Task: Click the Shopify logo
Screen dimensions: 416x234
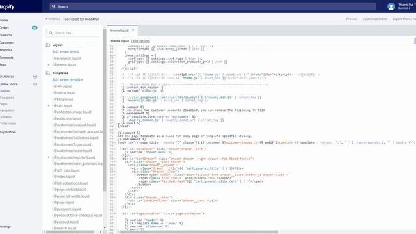Action: (7, 7)
